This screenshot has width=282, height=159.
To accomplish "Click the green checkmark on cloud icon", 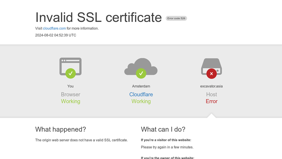I will pos(141,73).
